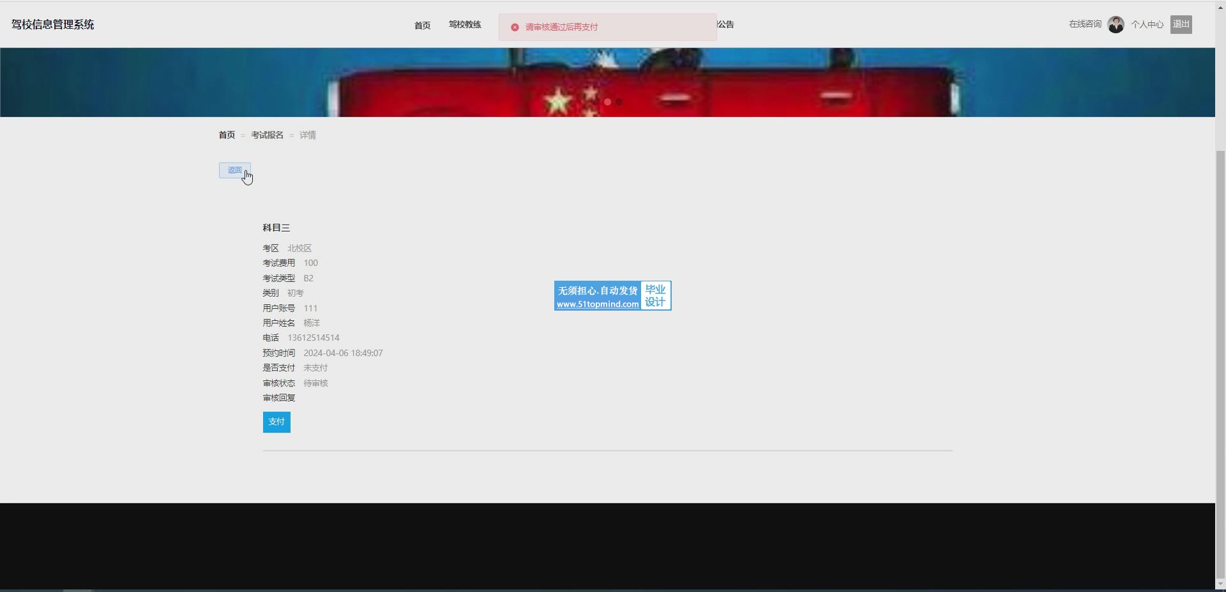Click the 科目三 heading
1226x592 pixels.
276,228
